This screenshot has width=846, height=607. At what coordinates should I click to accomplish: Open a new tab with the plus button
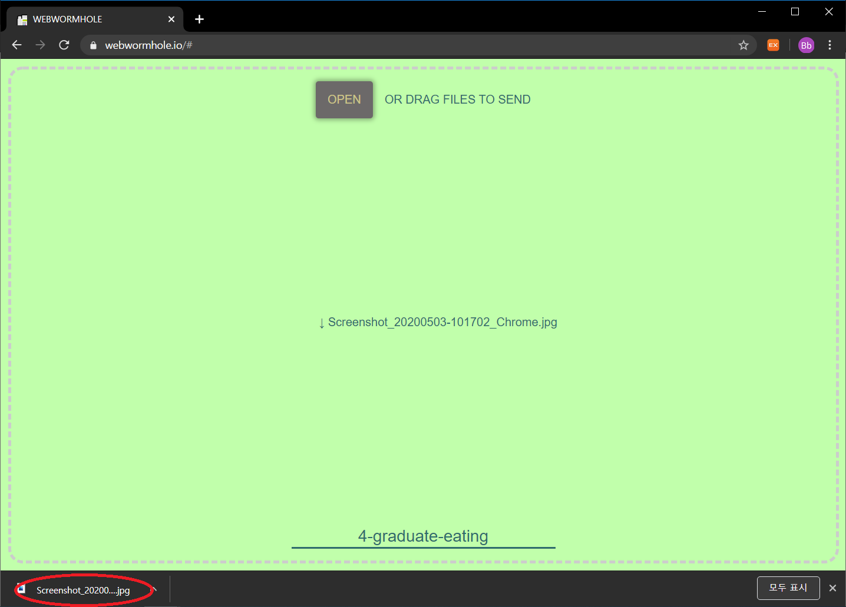pos(199,19)
